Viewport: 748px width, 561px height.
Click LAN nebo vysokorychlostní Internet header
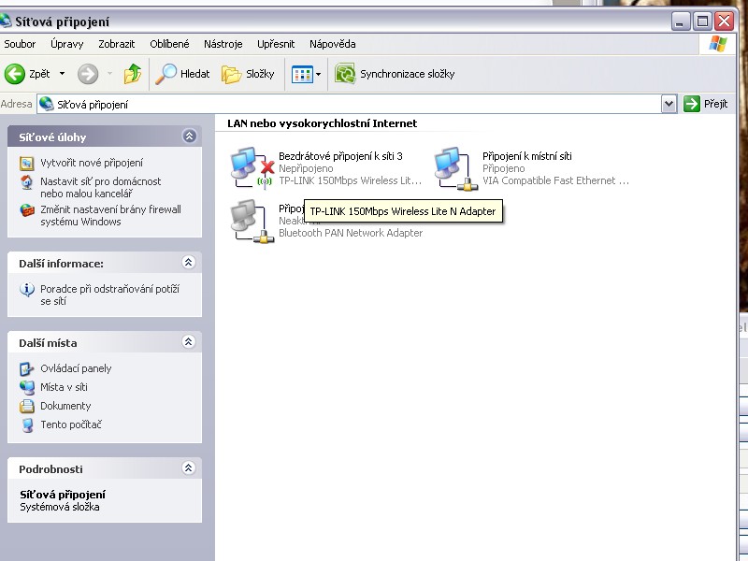322,123
